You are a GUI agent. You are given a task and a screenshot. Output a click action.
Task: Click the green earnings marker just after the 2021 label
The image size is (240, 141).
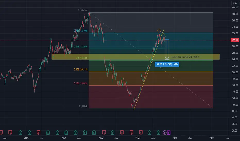point(66,133)
